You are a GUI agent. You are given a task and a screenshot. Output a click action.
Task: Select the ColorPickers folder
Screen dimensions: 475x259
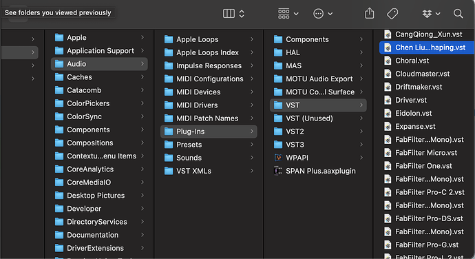coord(99,103)
